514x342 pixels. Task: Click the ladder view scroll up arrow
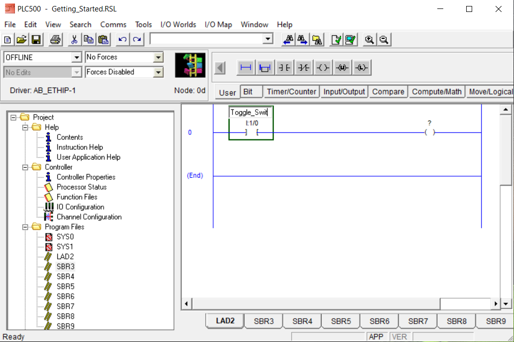(x=506, y=110)
